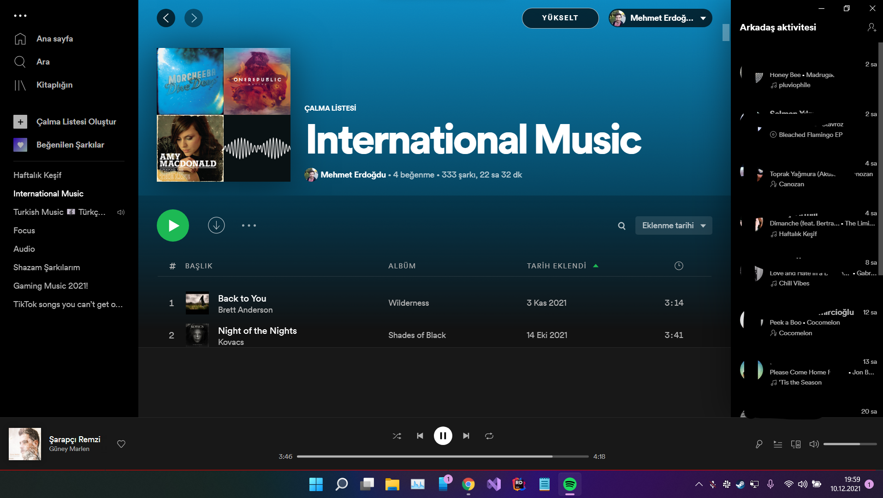Like Şarapçı Remzi with the heart

pos(121,444)
